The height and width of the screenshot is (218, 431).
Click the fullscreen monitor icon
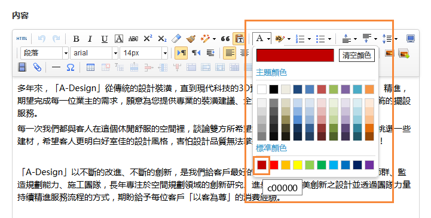tap(411, 39)
